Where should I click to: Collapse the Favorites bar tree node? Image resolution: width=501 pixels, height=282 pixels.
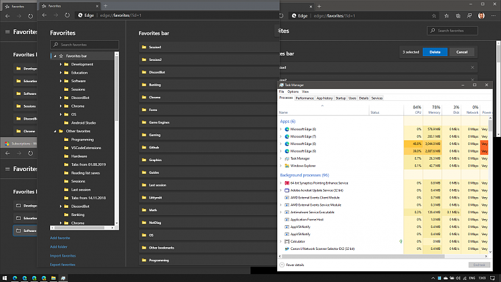(55, 56)
